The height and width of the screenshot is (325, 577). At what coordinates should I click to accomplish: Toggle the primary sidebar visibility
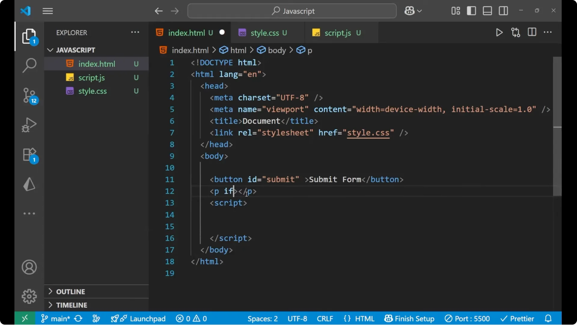[x=471, y=11]
